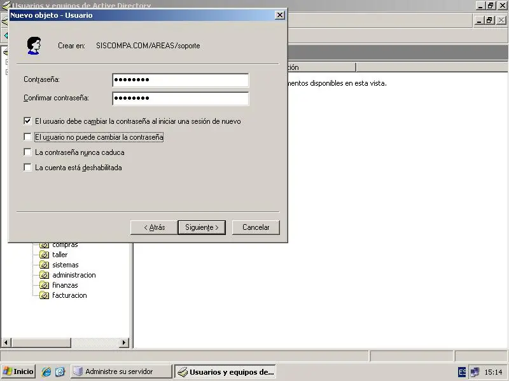Click the second quick launch icon

pyautogui.click(x=60, y=371)
